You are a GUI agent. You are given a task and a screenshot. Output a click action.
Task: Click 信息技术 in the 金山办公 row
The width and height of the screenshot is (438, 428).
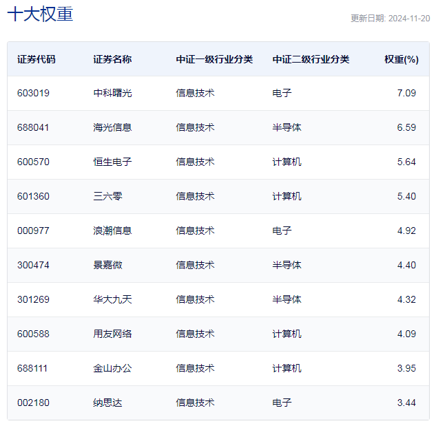195,368
